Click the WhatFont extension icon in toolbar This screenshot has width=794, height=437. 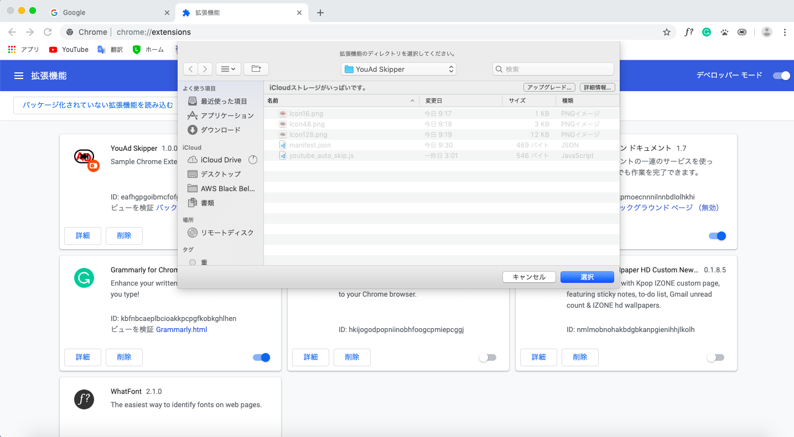[x=689, y=32]
